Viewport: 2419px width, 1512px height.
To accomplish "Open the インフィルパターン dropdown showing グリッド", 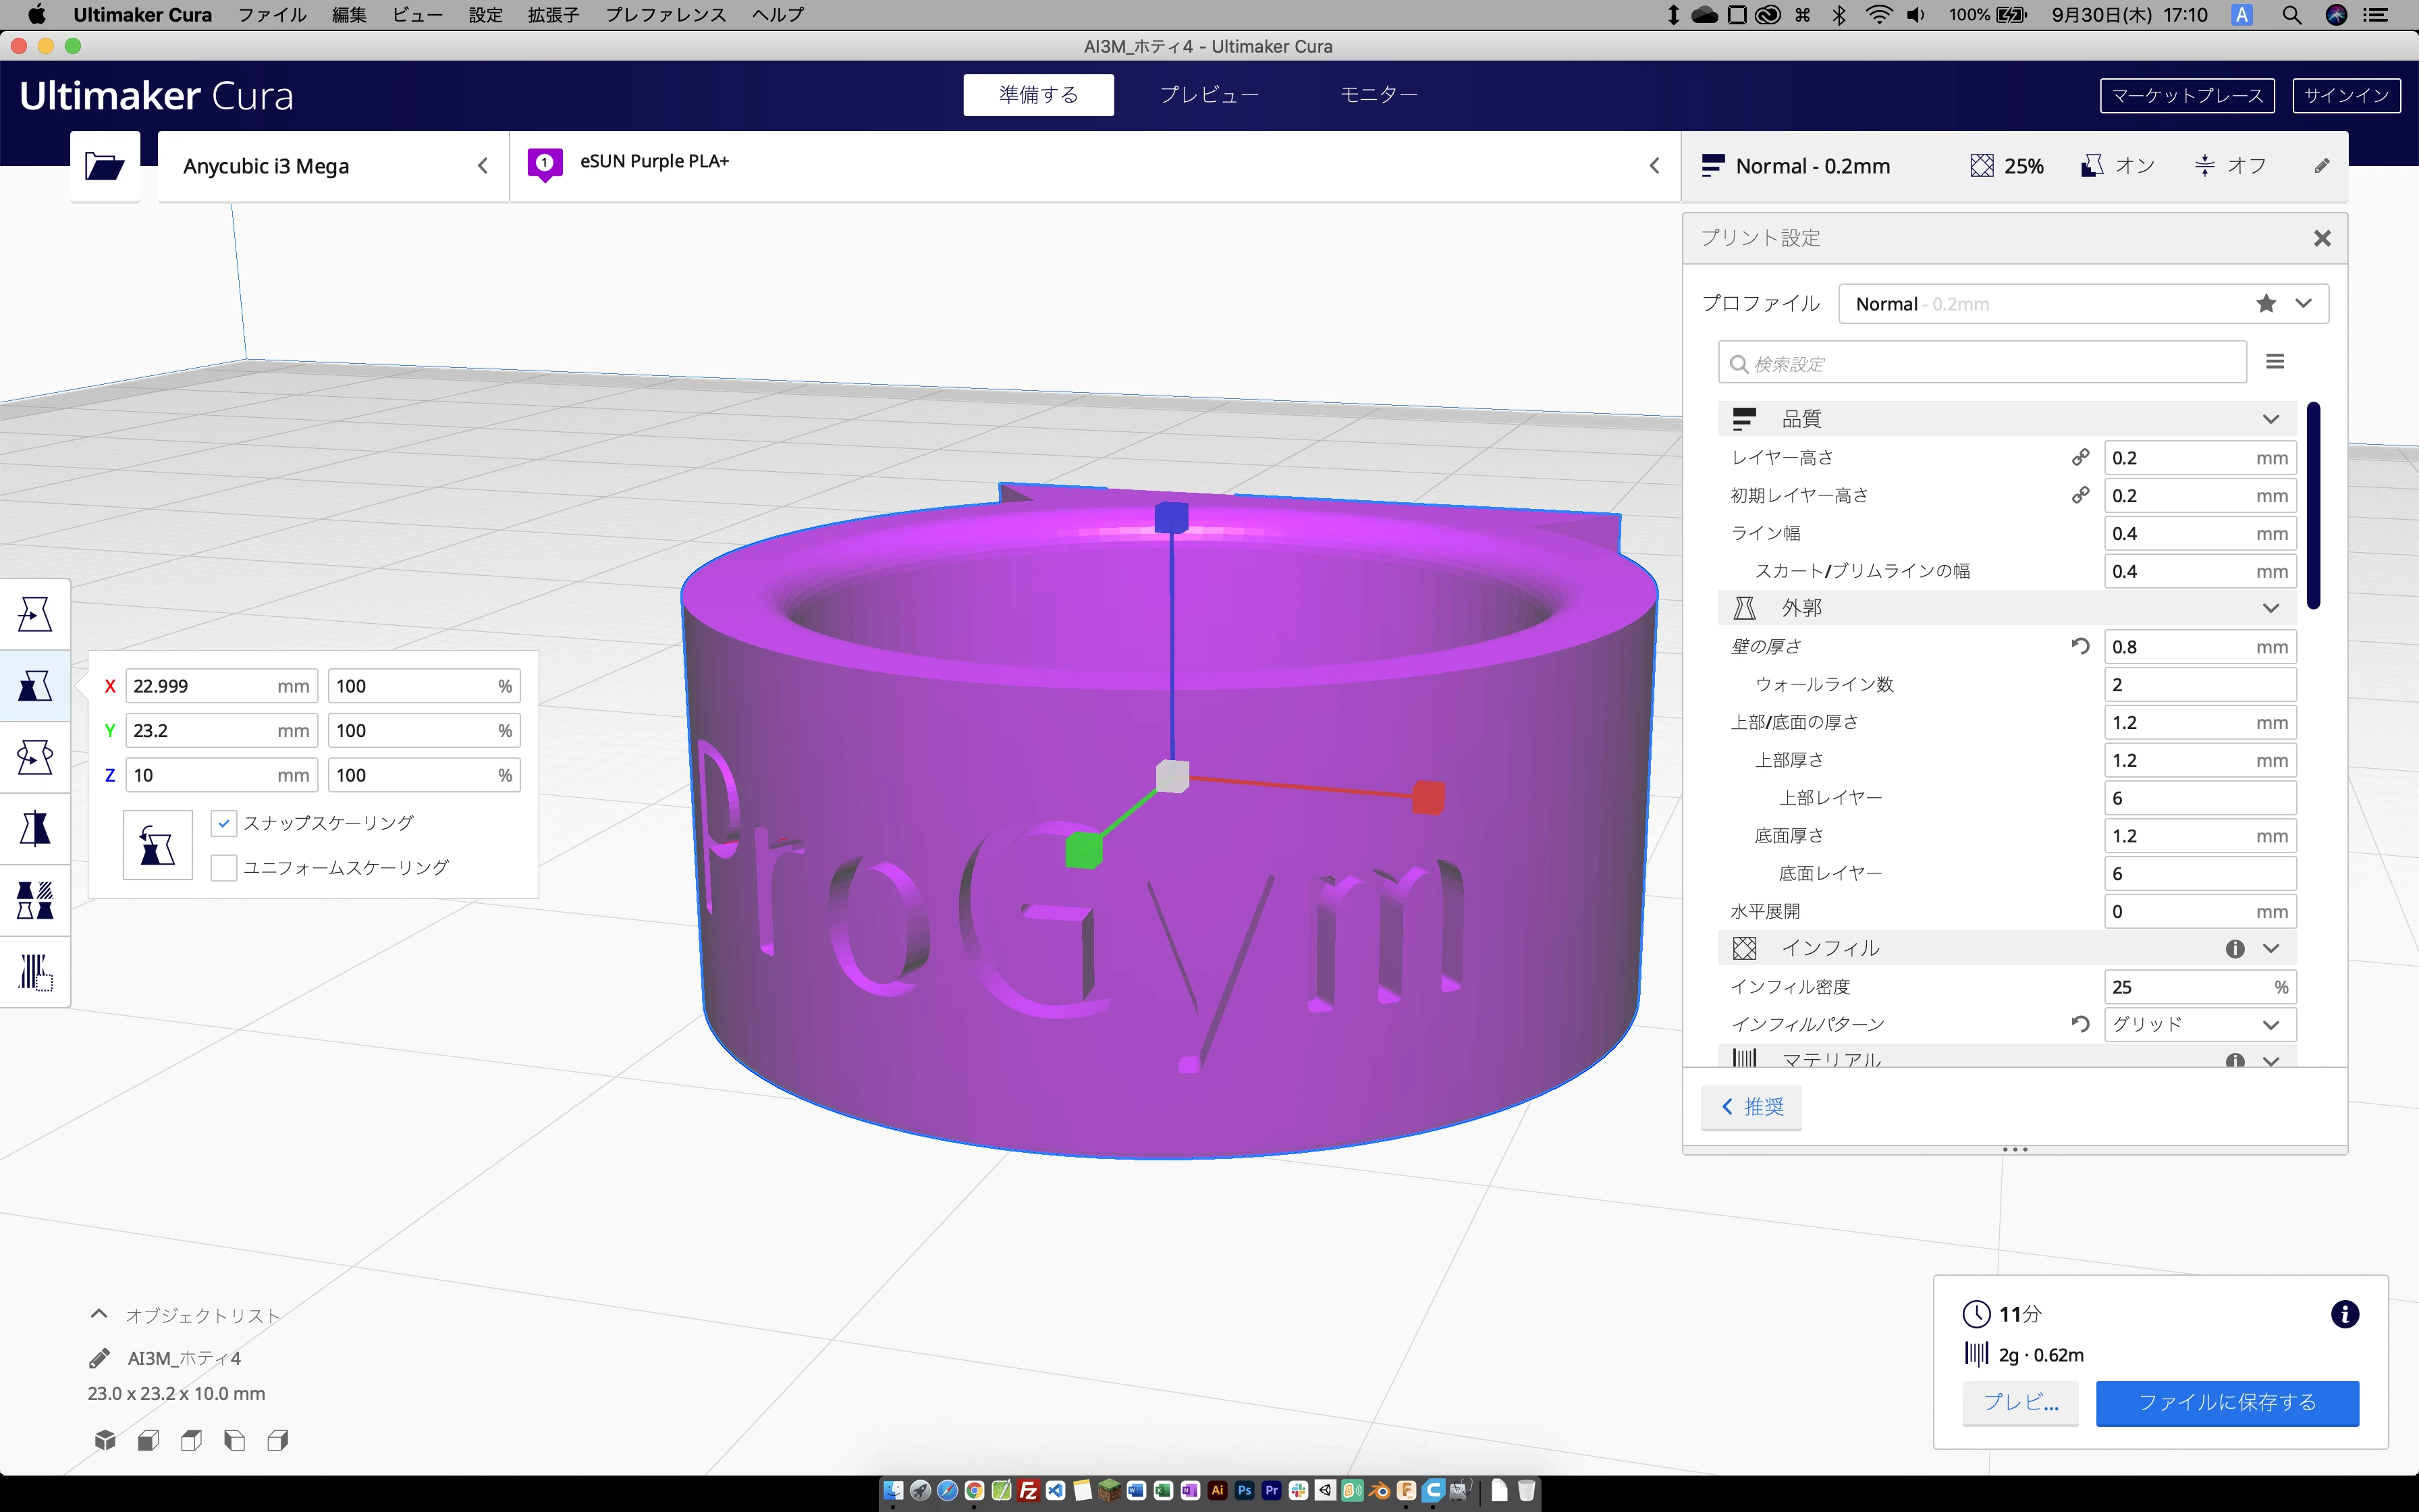I will (2200, 1024).
